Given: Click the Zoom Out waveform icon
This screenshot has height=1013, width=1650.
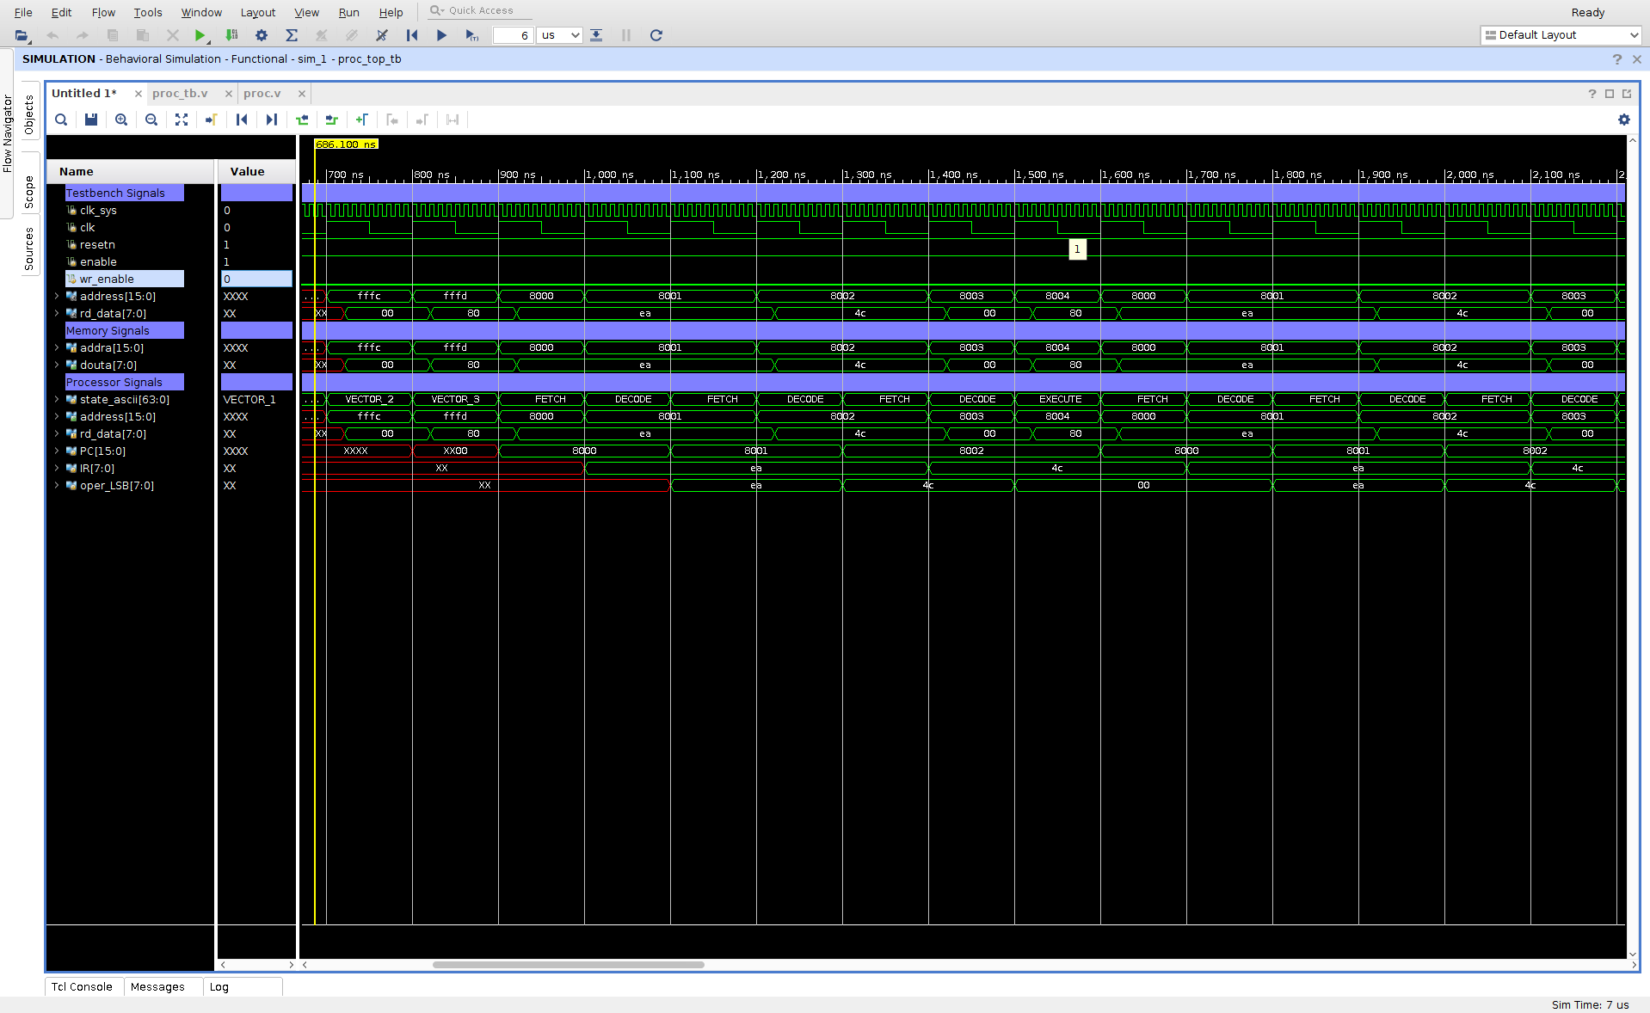Looking at the screenshot, I should point(151,120).
